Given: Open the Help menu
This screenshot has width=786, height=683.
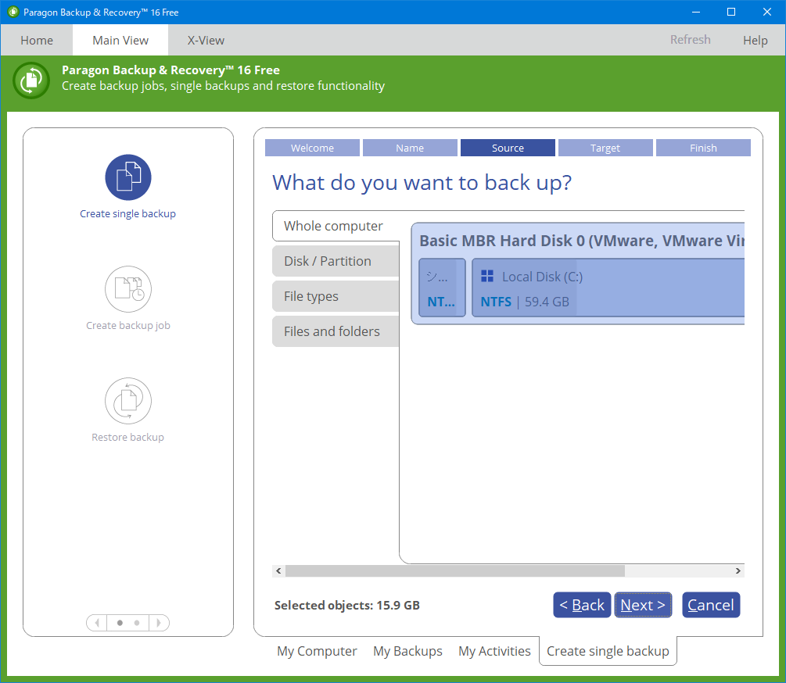Looking at the screenshot, I should pos(755,40).
